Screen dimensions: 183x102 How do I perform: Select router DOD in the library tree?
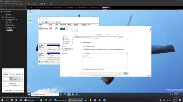tap(10, 24)
